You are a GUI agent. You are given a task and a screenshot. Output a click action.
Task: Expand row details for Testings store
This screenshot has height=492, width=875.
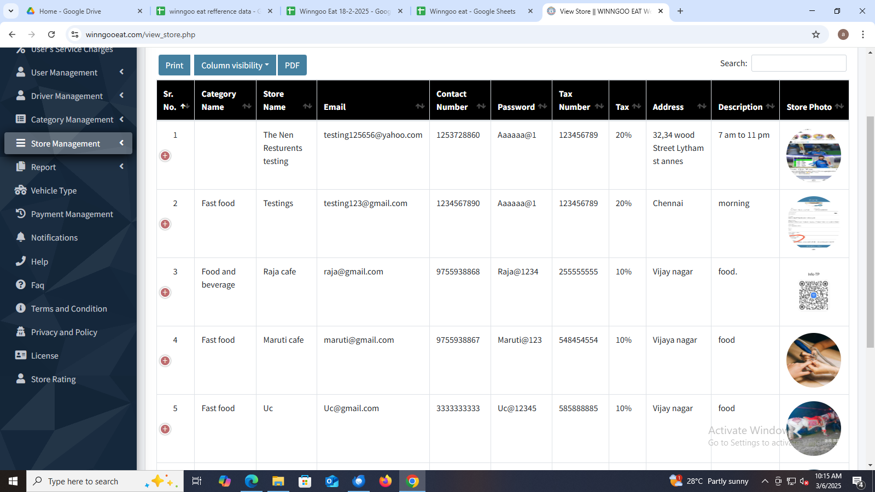[x=165, y=224]
